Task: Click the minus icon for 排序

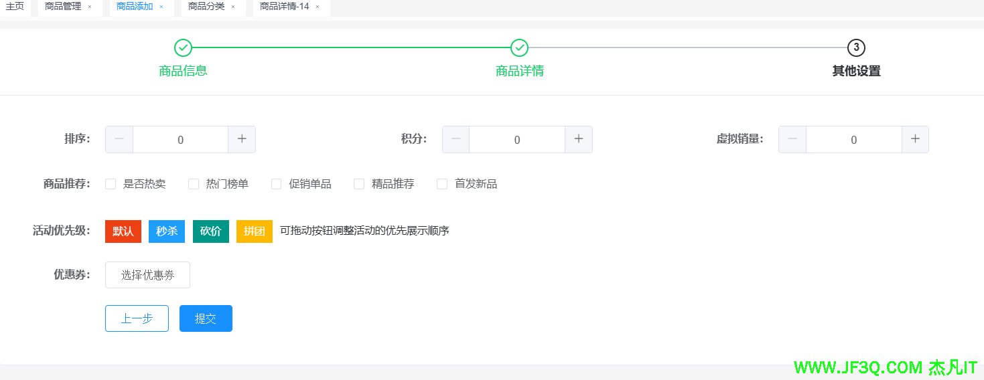Action: tap(119, 139)
